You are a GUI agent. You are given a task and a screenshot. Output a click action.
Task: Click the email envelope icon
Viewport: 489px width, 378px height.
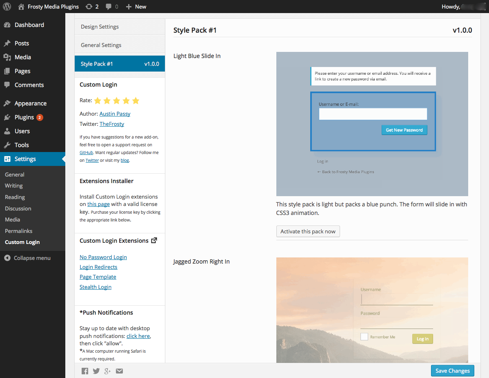tap(120, 371)
